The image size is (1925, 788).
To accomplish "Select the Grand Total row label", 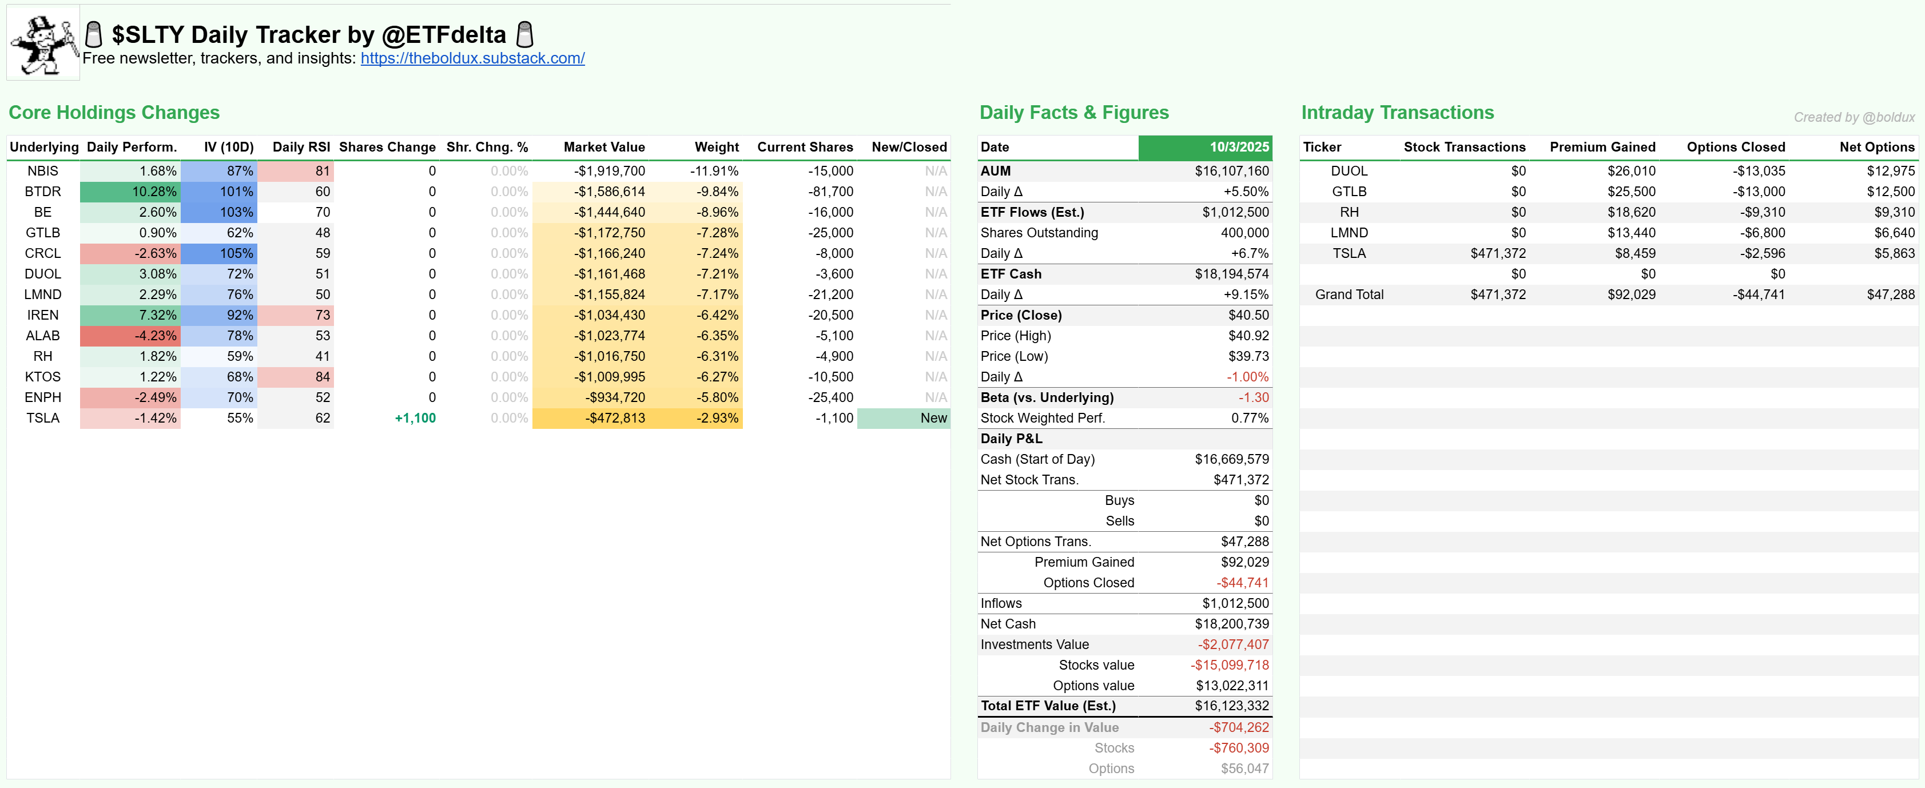I will tap(1349, 294).
